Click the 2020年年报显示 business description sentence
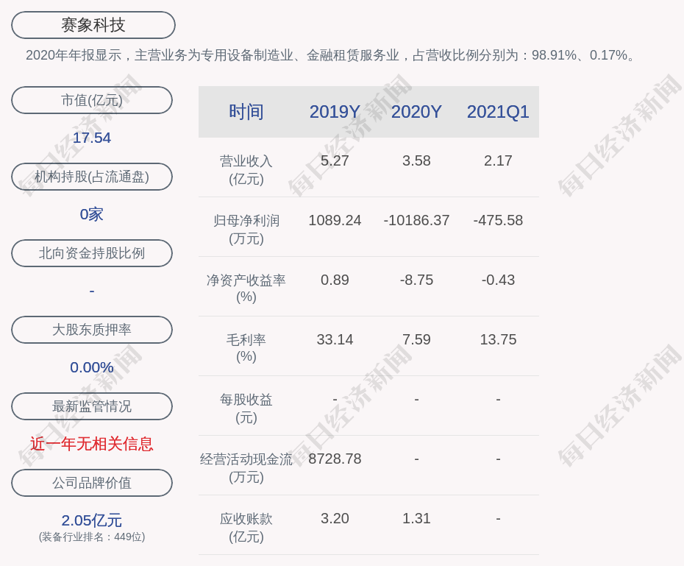Image resolution: width=684 pixels, height=566 pixels. [x=332, y=55]
